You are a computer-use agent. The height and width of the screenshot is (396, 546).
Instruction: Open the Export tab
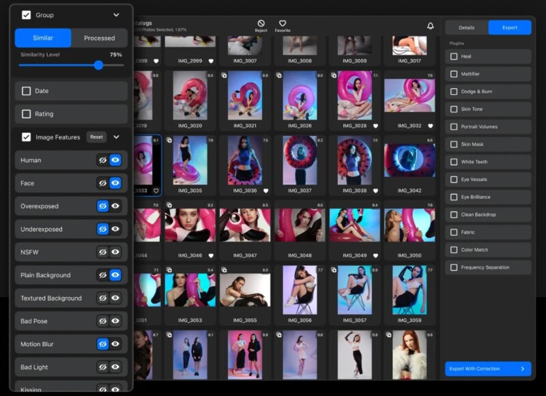[510, 27]
